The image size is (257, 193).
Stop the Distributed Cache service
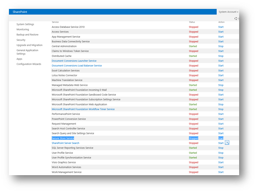point(221,56)
